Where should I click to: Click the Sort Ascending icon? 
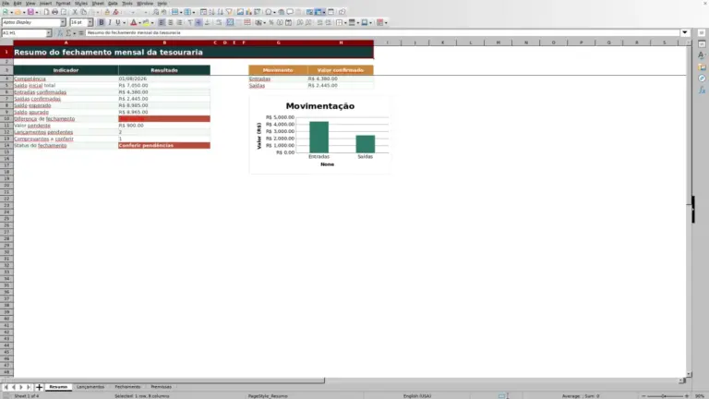pos(211,12)
